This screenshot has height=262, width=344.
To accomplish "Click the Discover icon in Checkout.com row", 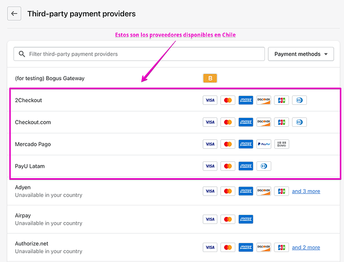I will (263, 122).
